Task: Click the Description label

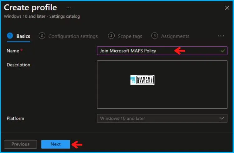Action: [18, 65]
